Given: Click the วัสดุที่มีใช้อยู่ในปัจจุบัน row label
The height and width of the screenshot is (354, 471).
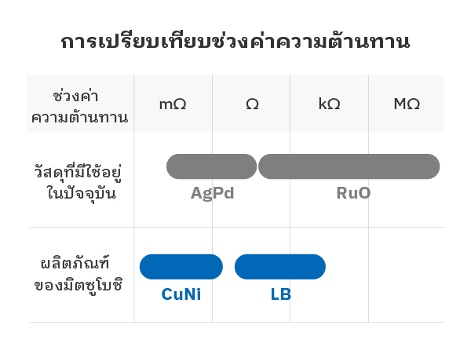Looking at the screenshot, I should click(81, 181).
